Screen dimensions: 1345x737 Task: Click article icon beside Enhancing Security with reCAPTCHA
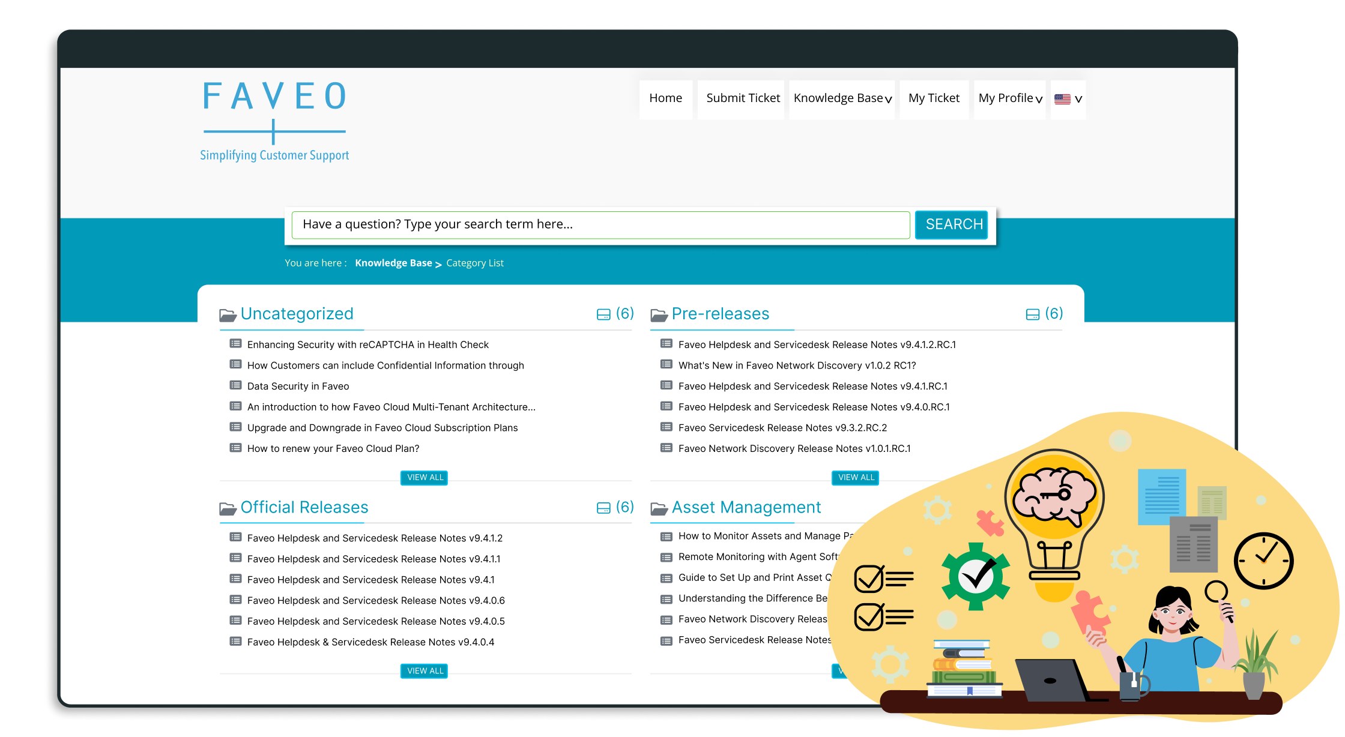coord(235,344)
